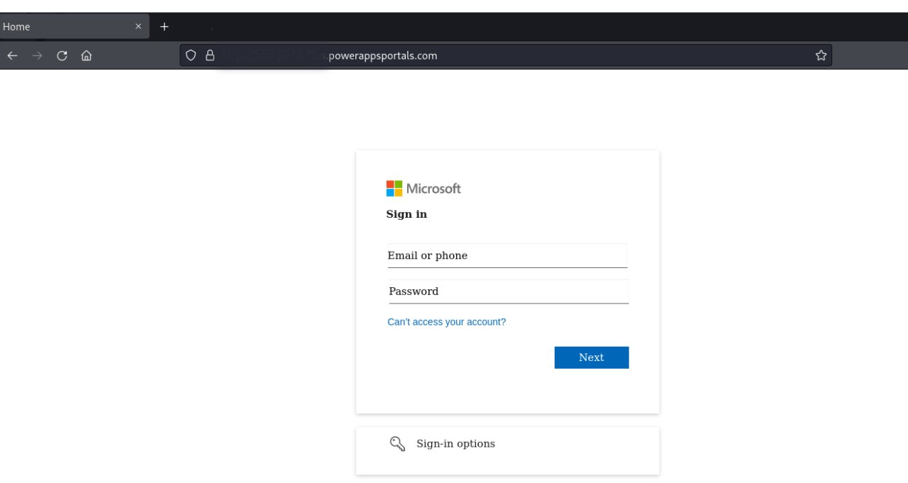
Task: Open the Sign-in options text
Action: tap(455, 444)
